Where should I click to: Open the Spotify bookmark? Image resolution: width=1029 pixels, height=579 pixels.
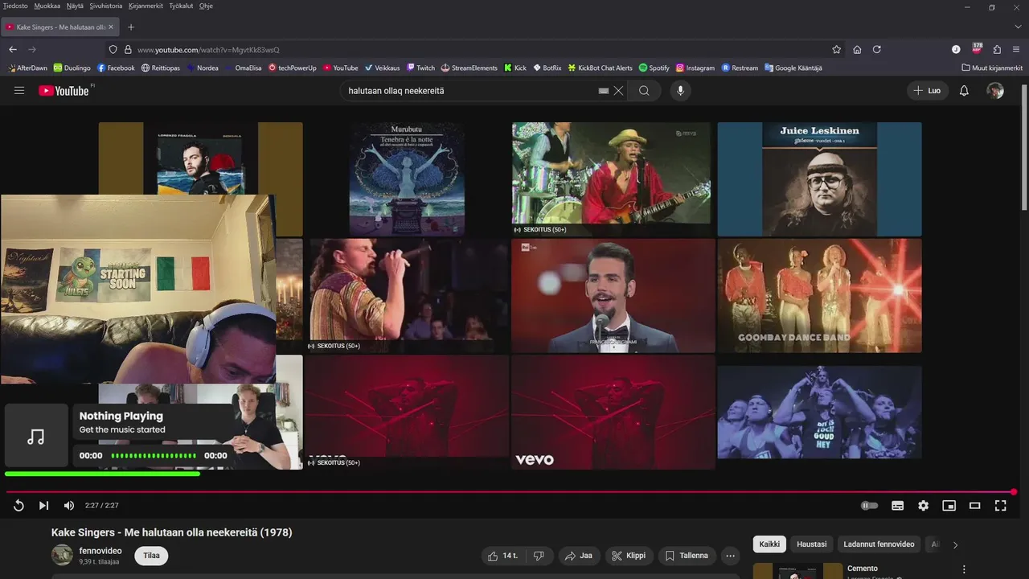pyautogui.click(x=654, y=68)
